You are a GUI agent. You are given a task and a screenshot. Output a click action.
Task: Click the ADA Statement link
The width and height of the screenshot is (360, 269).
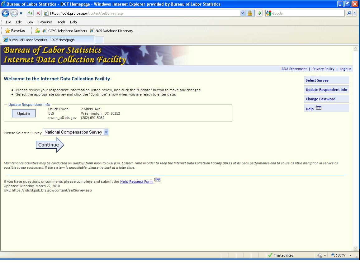coord(294,69)
